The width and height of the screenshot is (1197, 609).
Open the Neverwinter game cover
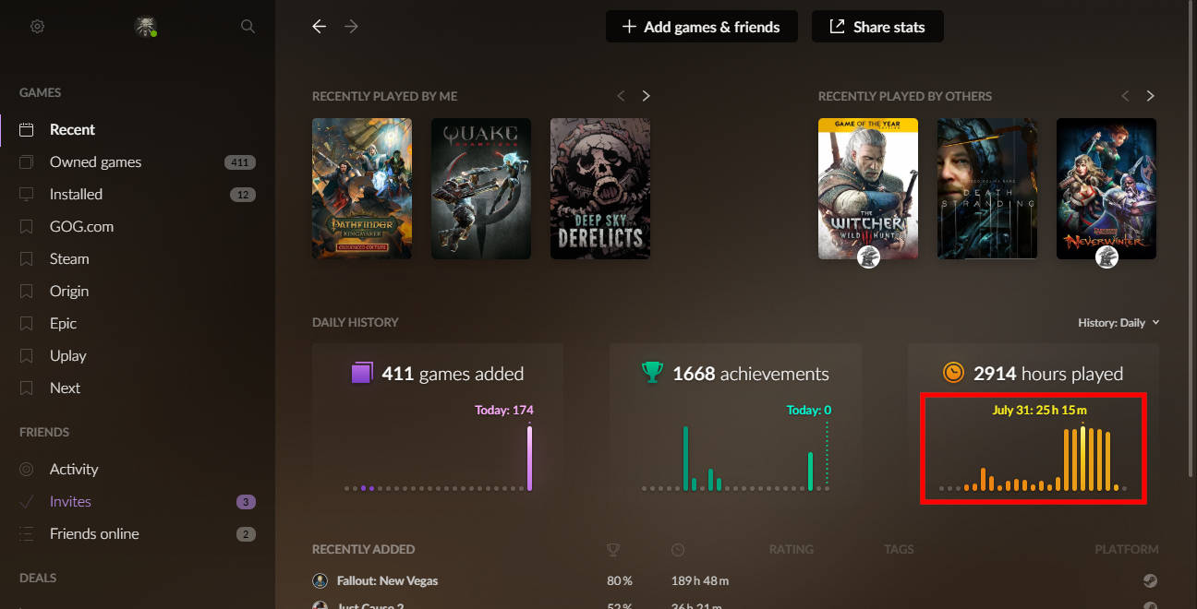pos(1106,188)
